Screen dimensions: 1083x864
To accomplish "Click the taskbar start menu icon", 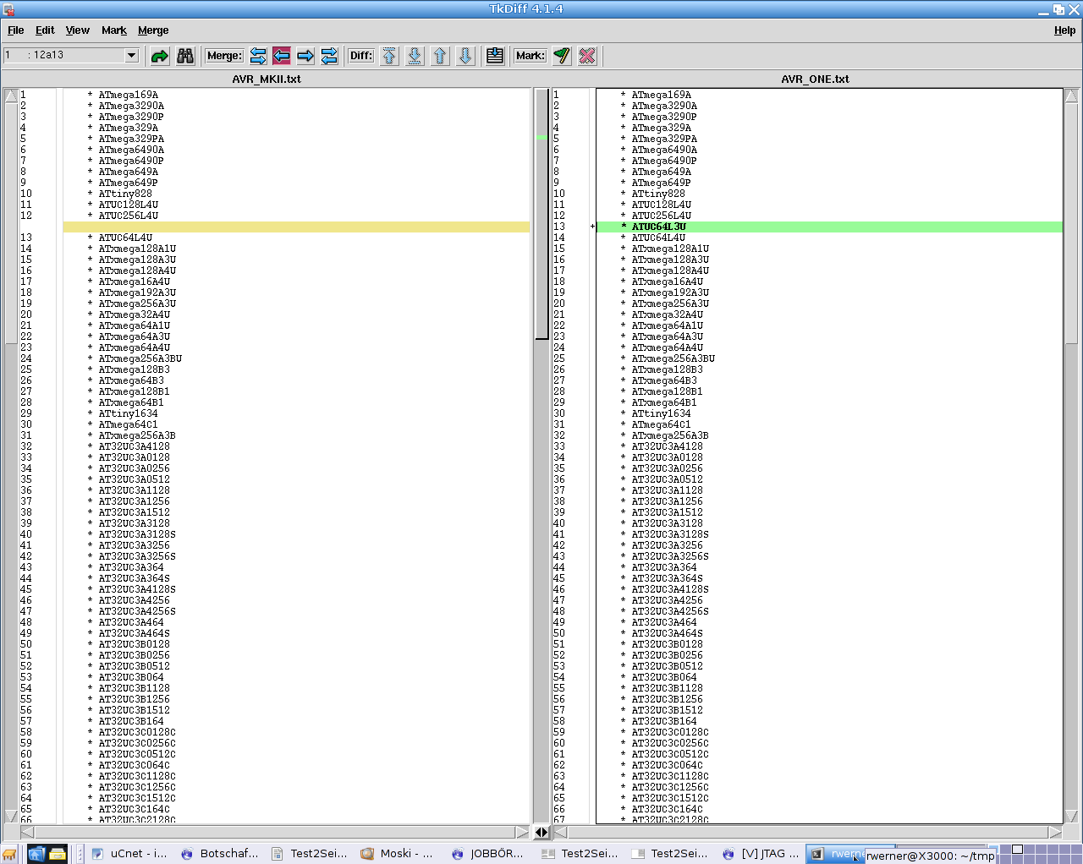I will (9, 854).
